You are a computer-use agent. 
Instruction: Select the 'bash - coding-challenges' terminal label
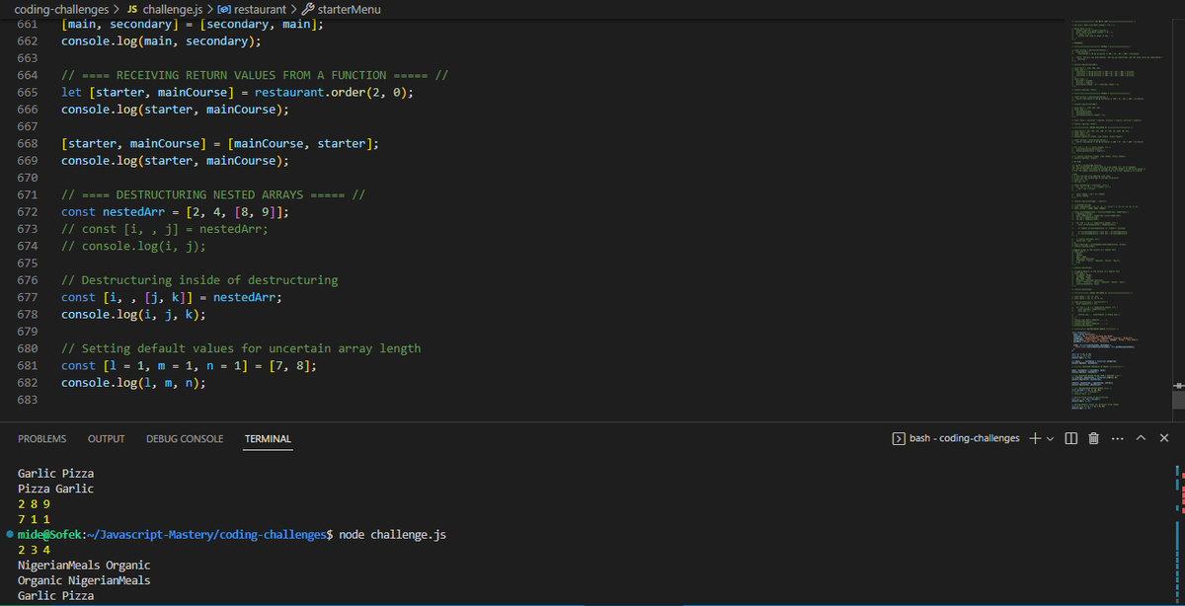coord(965,438)
